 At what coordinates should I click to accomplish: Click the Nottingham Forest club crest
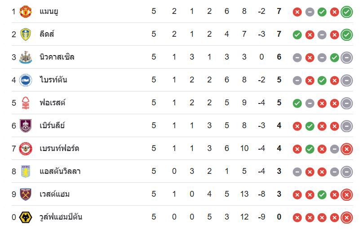[x=25, y=103]
